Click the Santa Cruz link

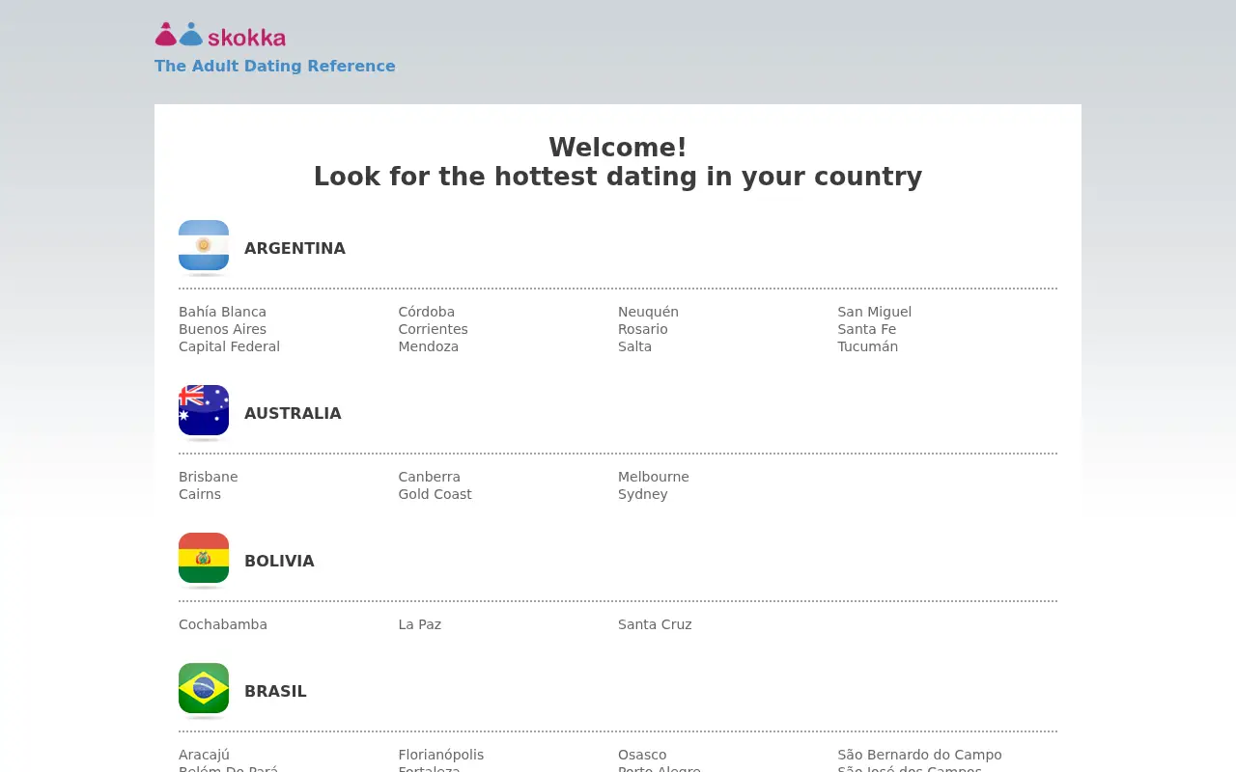[x=655, y=624]
